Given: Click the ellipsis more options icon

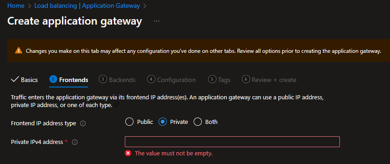Looking at the screenshot, I should [x=156, y=21].
